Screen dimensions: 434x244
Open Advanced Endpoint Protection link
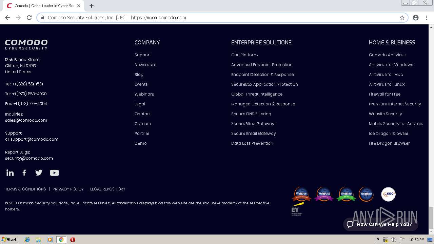262,65
